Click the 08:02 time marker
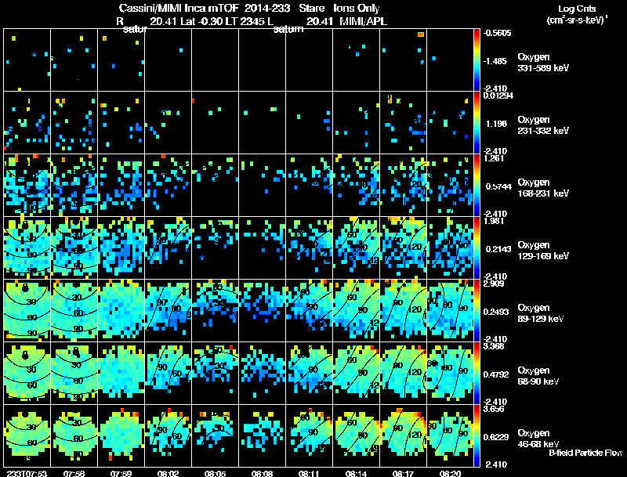The height and width of the screenshot is (477, 627). pos(168,473)
